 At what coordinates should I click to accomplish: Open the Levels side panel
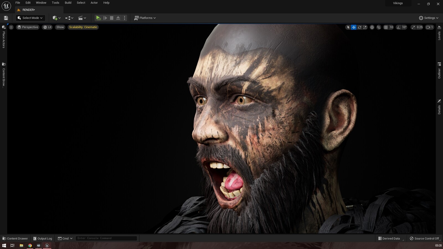click(439, 33)
